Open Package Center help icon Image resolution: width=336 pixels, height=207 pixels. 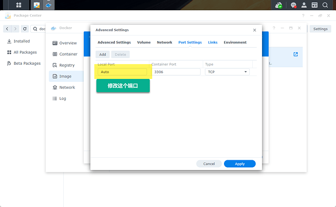click(x=303, y=16)
